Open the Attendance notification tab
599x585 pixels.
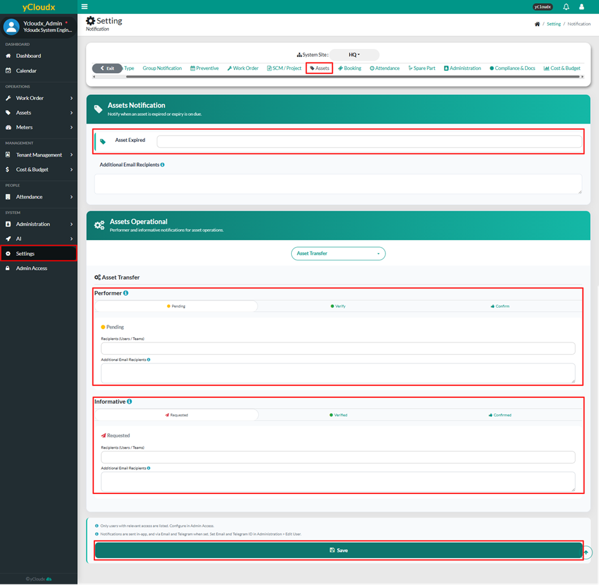[x=385, y=68]
